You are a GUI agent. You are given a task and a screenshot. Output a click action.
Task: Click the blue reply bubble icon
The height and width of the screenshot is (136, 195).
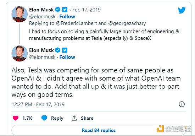44,118
